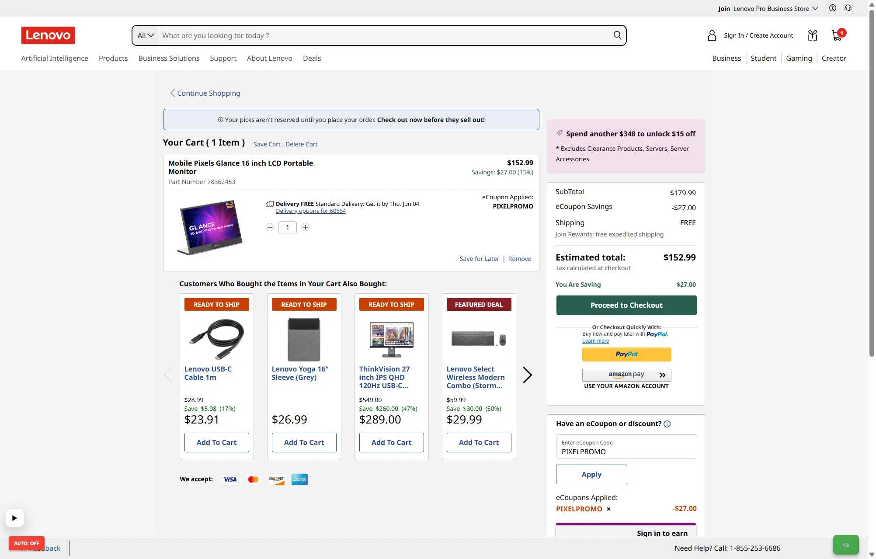Click the search magnifier icon
Viewport: 876px width, 559px height.
click(617, 35)
